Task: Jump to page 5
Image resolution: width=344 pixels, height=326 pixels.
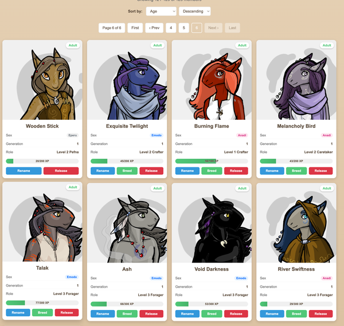Action: tap(184, 28)
